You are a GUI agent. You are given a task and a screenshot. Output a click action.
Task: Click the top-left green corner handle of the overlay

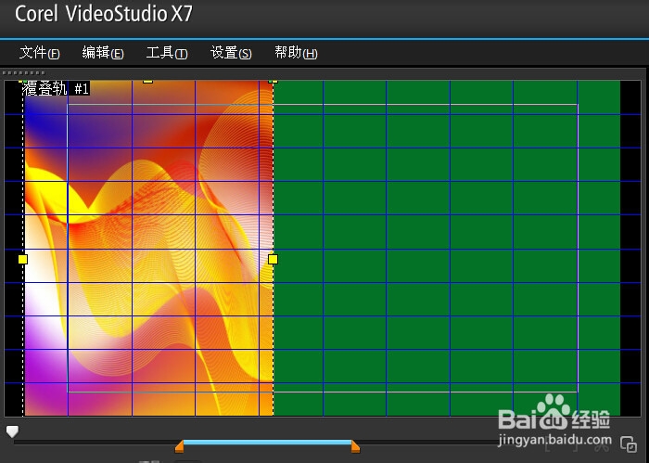(x=24, y=81)
